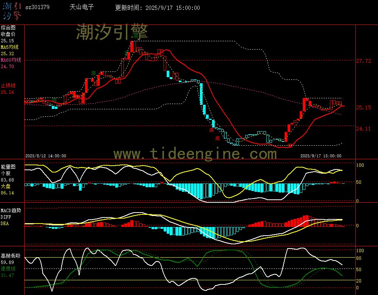Click the 0 axis label in 高抛低吸 panel
Image resolution: width=378 pixels, height=295 pixels.
(x=358, y=288)
